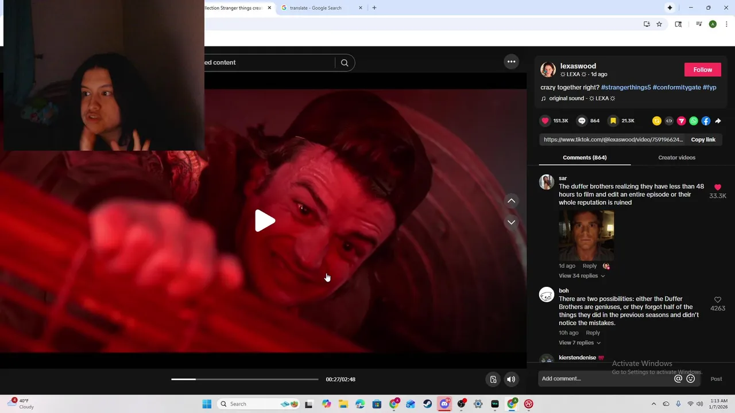Screen dimensions: 735x413
Task: Toggle the auto-scroll icon beside volume
Action: tap(493, 379)
